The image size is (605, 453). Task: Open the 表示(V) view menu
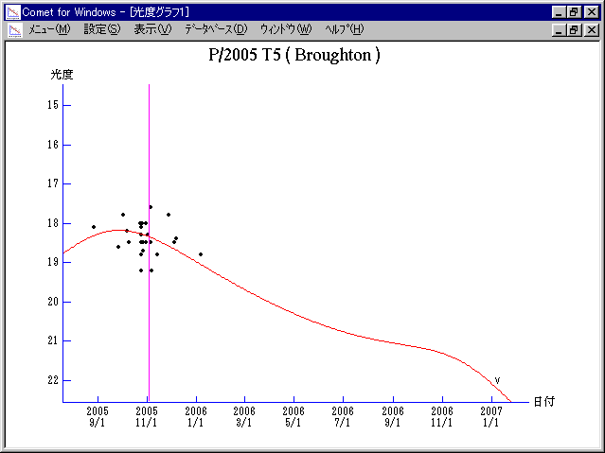pyautogui.click(x=152, y=29)
